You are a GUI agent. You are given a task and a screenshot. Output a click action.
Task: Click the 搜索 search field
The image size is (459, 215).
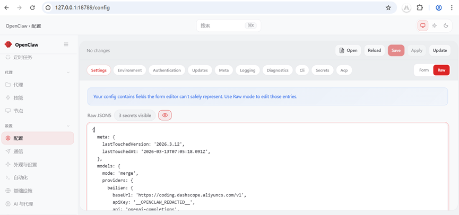pos(228,26)
